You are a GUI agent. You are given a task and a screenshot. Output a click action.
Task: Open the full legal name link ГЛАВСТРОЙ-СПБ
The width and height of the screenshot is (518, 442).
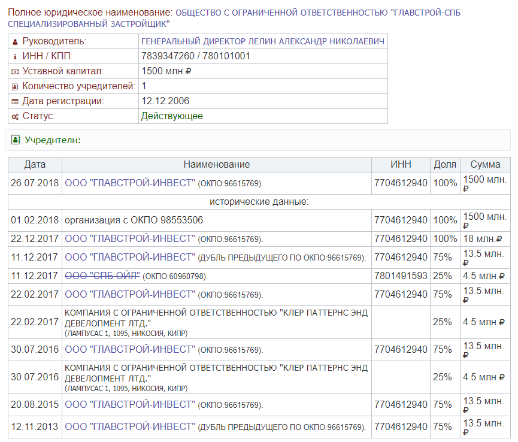(x=234, y=18)
